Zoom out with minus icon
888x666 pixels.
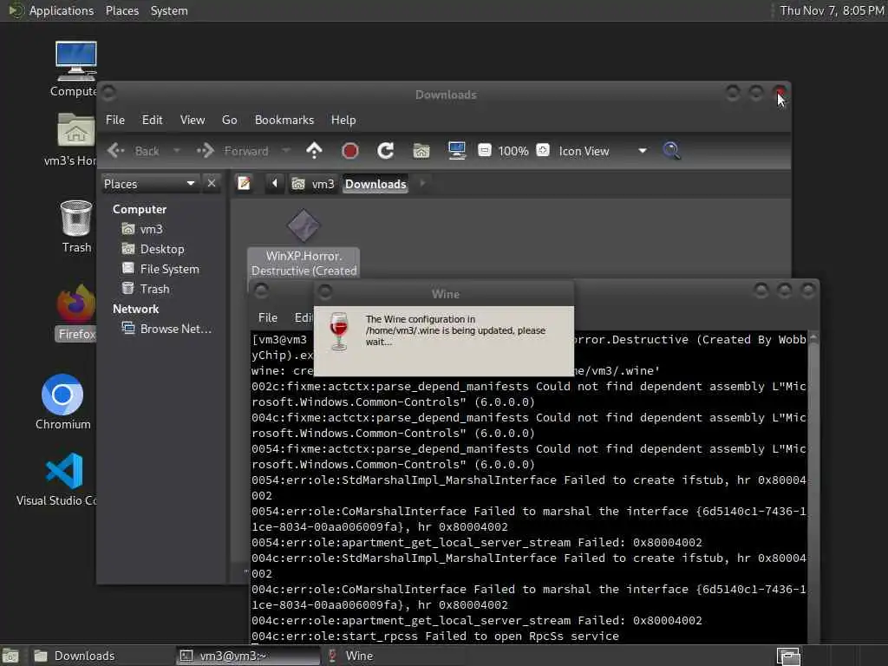coord(484,151)
